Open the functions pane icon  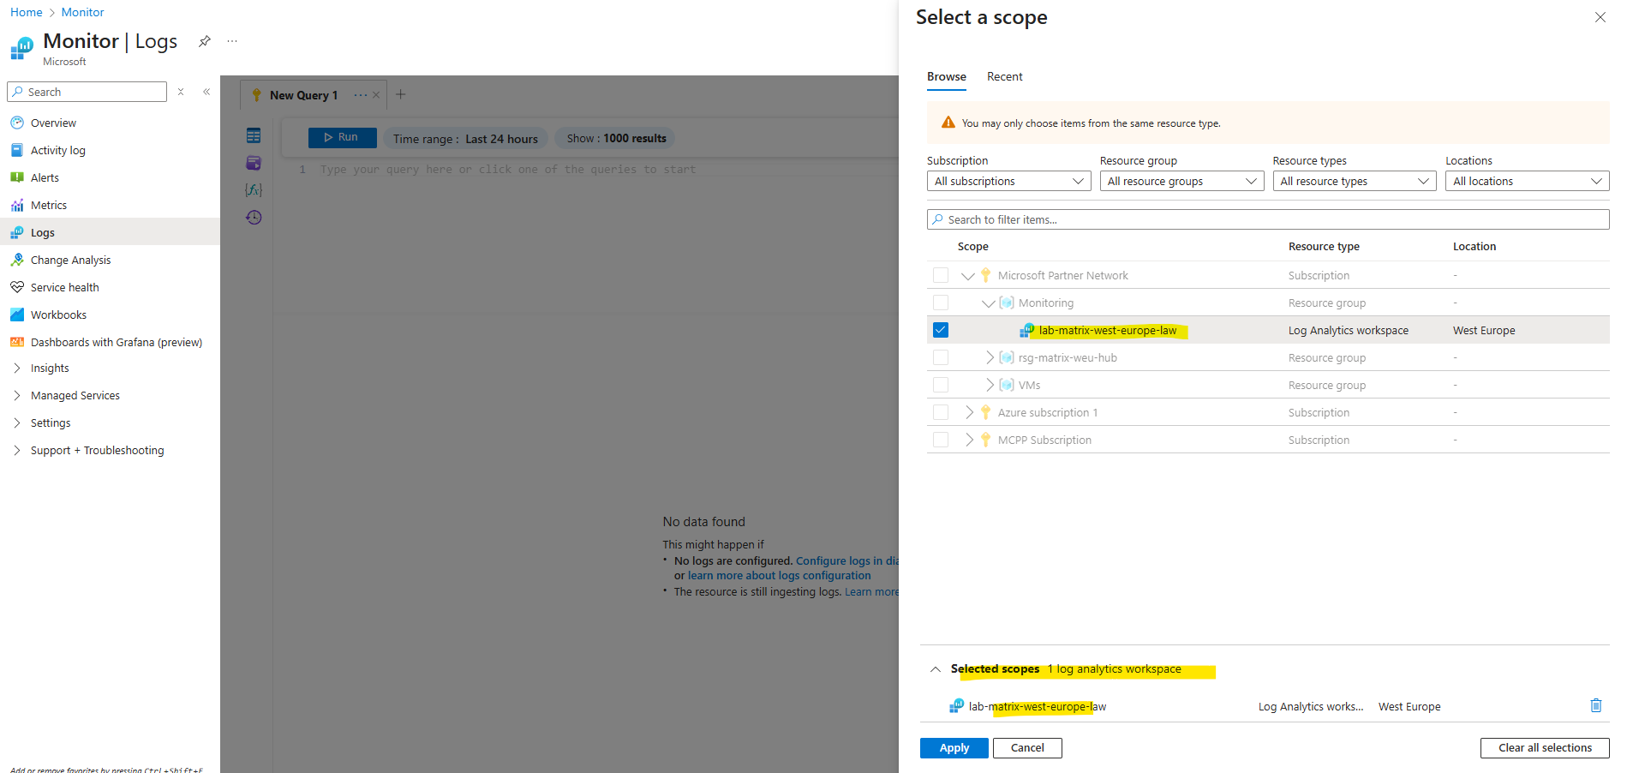tap(254, 190)
